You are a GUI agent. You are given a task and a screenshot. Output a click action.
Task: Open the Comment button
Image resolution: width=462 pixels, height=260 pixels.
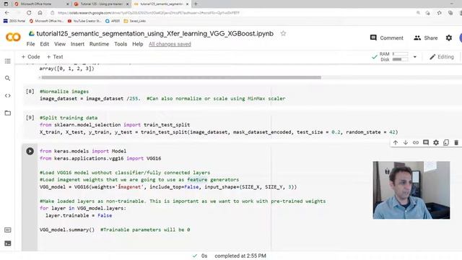point(387,38)
